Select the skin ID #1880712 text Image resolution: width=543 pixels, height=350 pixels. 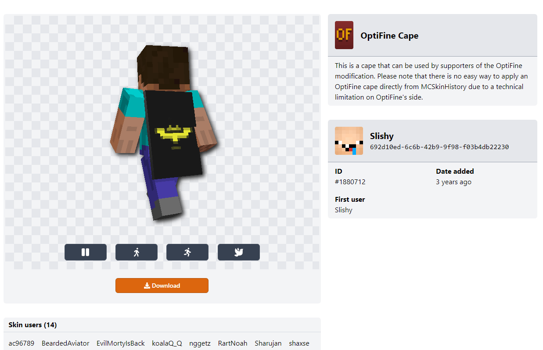point(350,182)
